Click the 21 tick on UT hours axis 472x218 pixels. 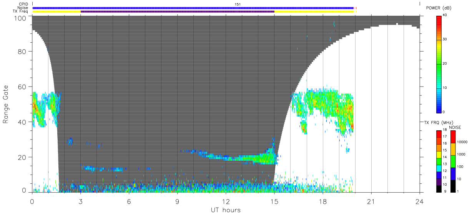coord(371,201)
